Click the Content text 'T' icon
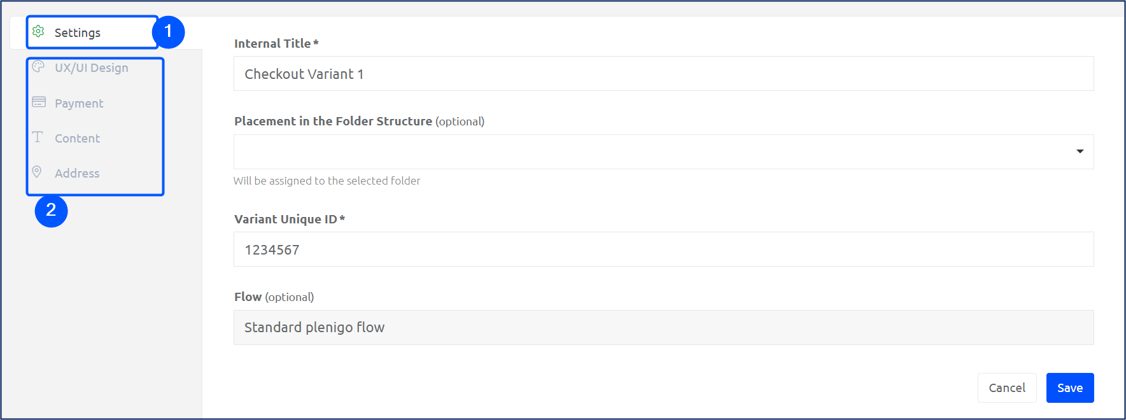 tap(38, 137)
